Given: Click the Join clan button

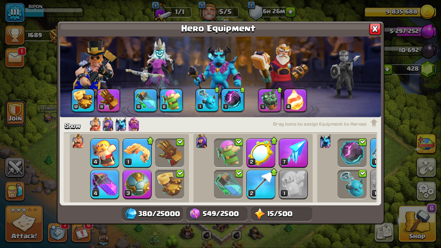Looking at the screenshot, I should 15,113.
